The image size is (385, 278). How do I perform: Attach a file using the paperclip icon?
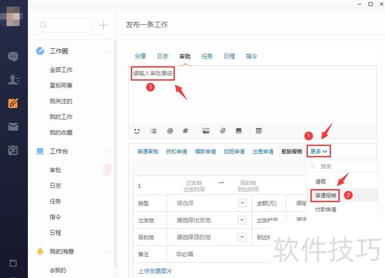pyautogui.click(x=222, y=131)
